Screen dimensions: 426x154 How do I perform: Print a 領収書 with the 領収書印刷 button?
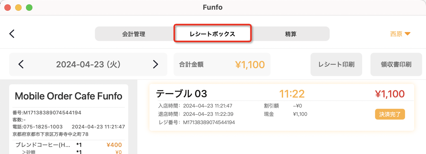point(396,64)
